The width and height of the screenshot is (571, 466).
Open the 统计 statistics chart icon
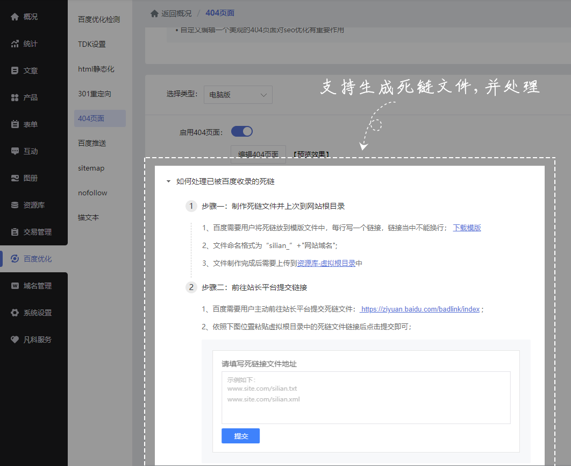pos(15,44)
